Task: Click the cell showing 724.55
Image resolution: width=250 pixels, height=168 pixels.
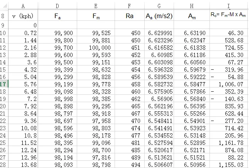Action: [x=229, y=47]
